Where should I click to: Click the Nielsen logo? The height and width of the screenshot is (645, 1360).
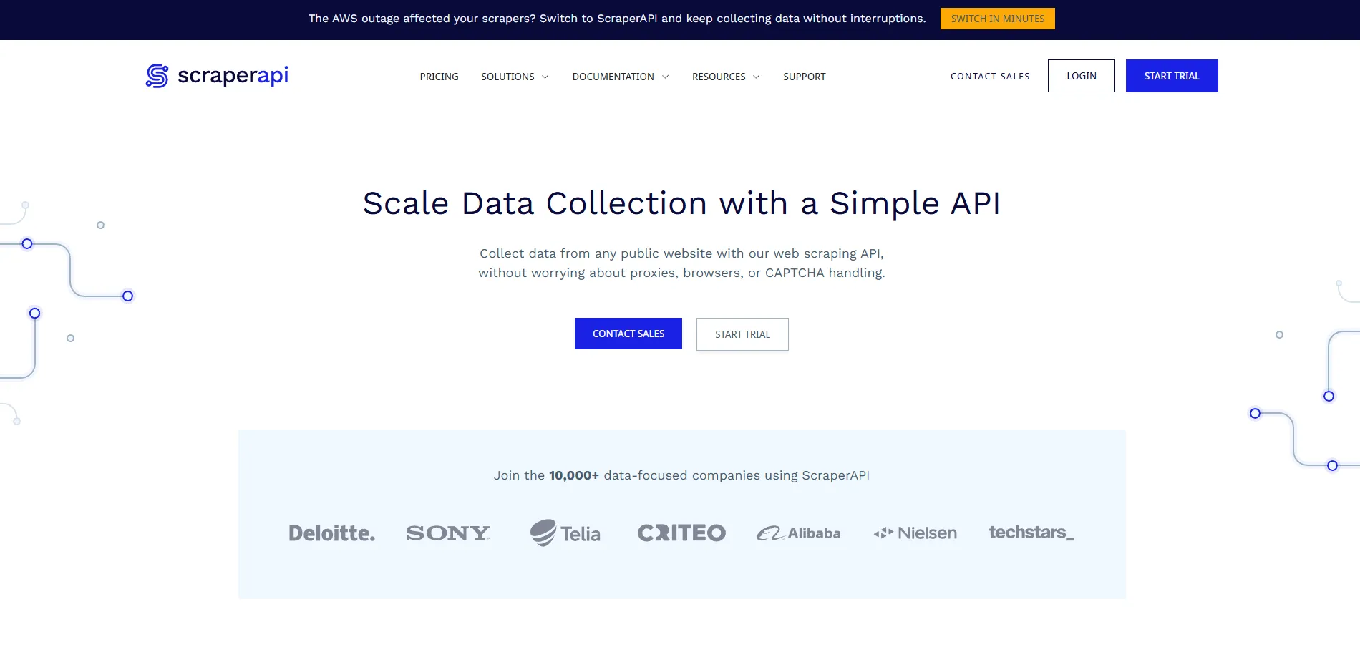point(915,533)
